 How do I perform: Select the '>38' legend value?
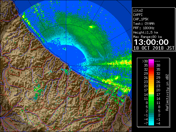[145, 61]
